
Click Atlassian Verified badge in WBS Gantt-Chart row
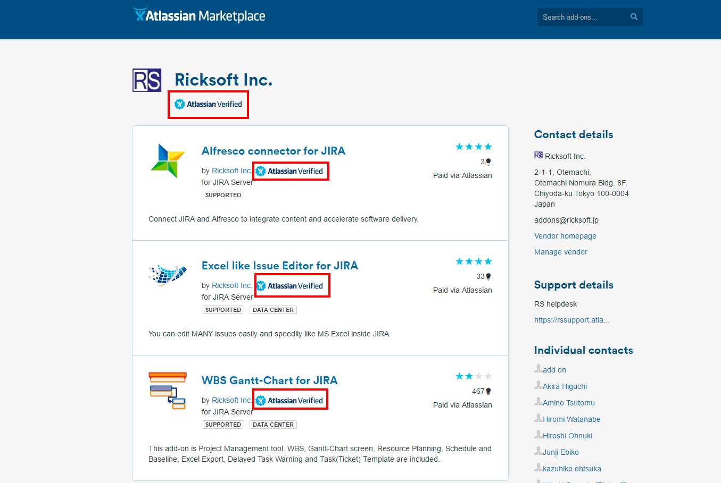pyautogui.click(x=290, y=401)
